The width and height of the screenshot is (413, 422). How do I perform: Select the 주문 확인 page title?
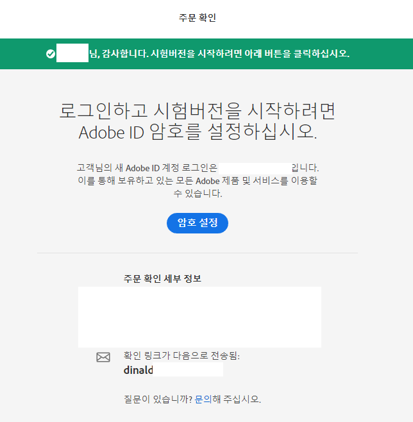pyautogui.click(x=198, y=18)
